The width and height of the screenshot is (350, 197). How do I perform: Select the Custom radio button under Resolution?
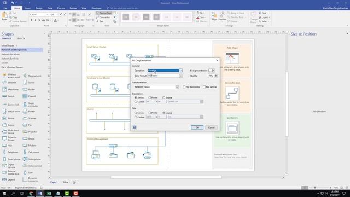point(136,102)
